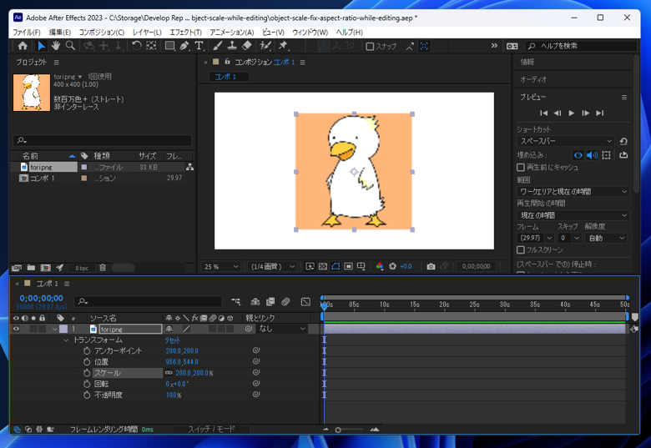This screenshot has width=651, height=448.
Task: Click the 8 bpc color depth button
Action: [x=82, y=268]
